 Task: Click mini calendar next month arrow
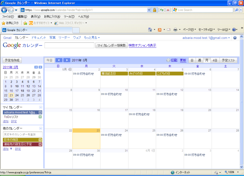tap(40, 67)
